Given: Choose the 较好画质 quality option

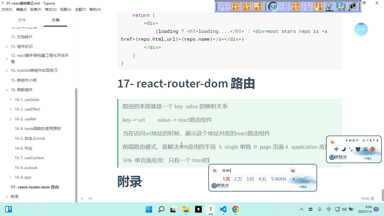Looking at the screenshot, I should (247, 7).
